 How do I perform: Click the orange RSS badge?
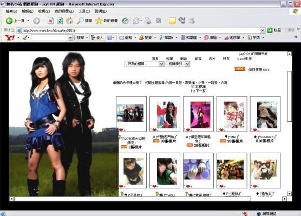coord(240,69)
